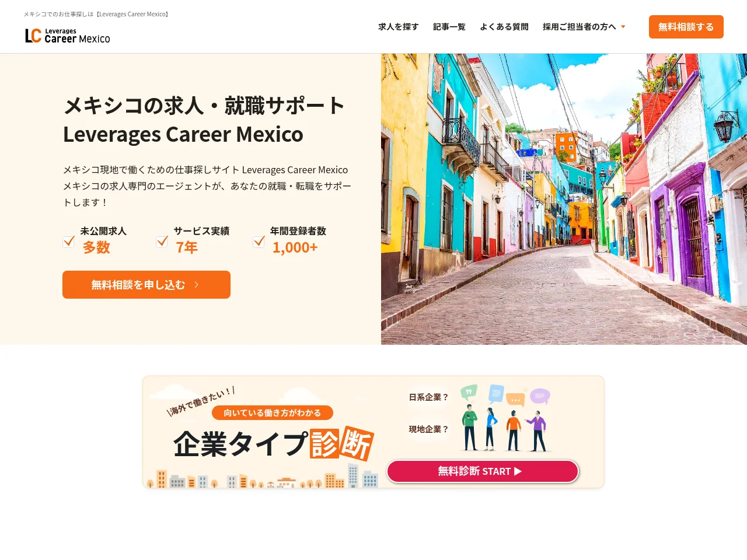Click the 7年 service record value

pos(187,247)
